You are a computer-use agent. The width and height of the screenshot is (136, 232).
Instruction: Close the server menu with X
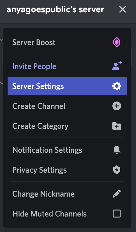[122, 10]
